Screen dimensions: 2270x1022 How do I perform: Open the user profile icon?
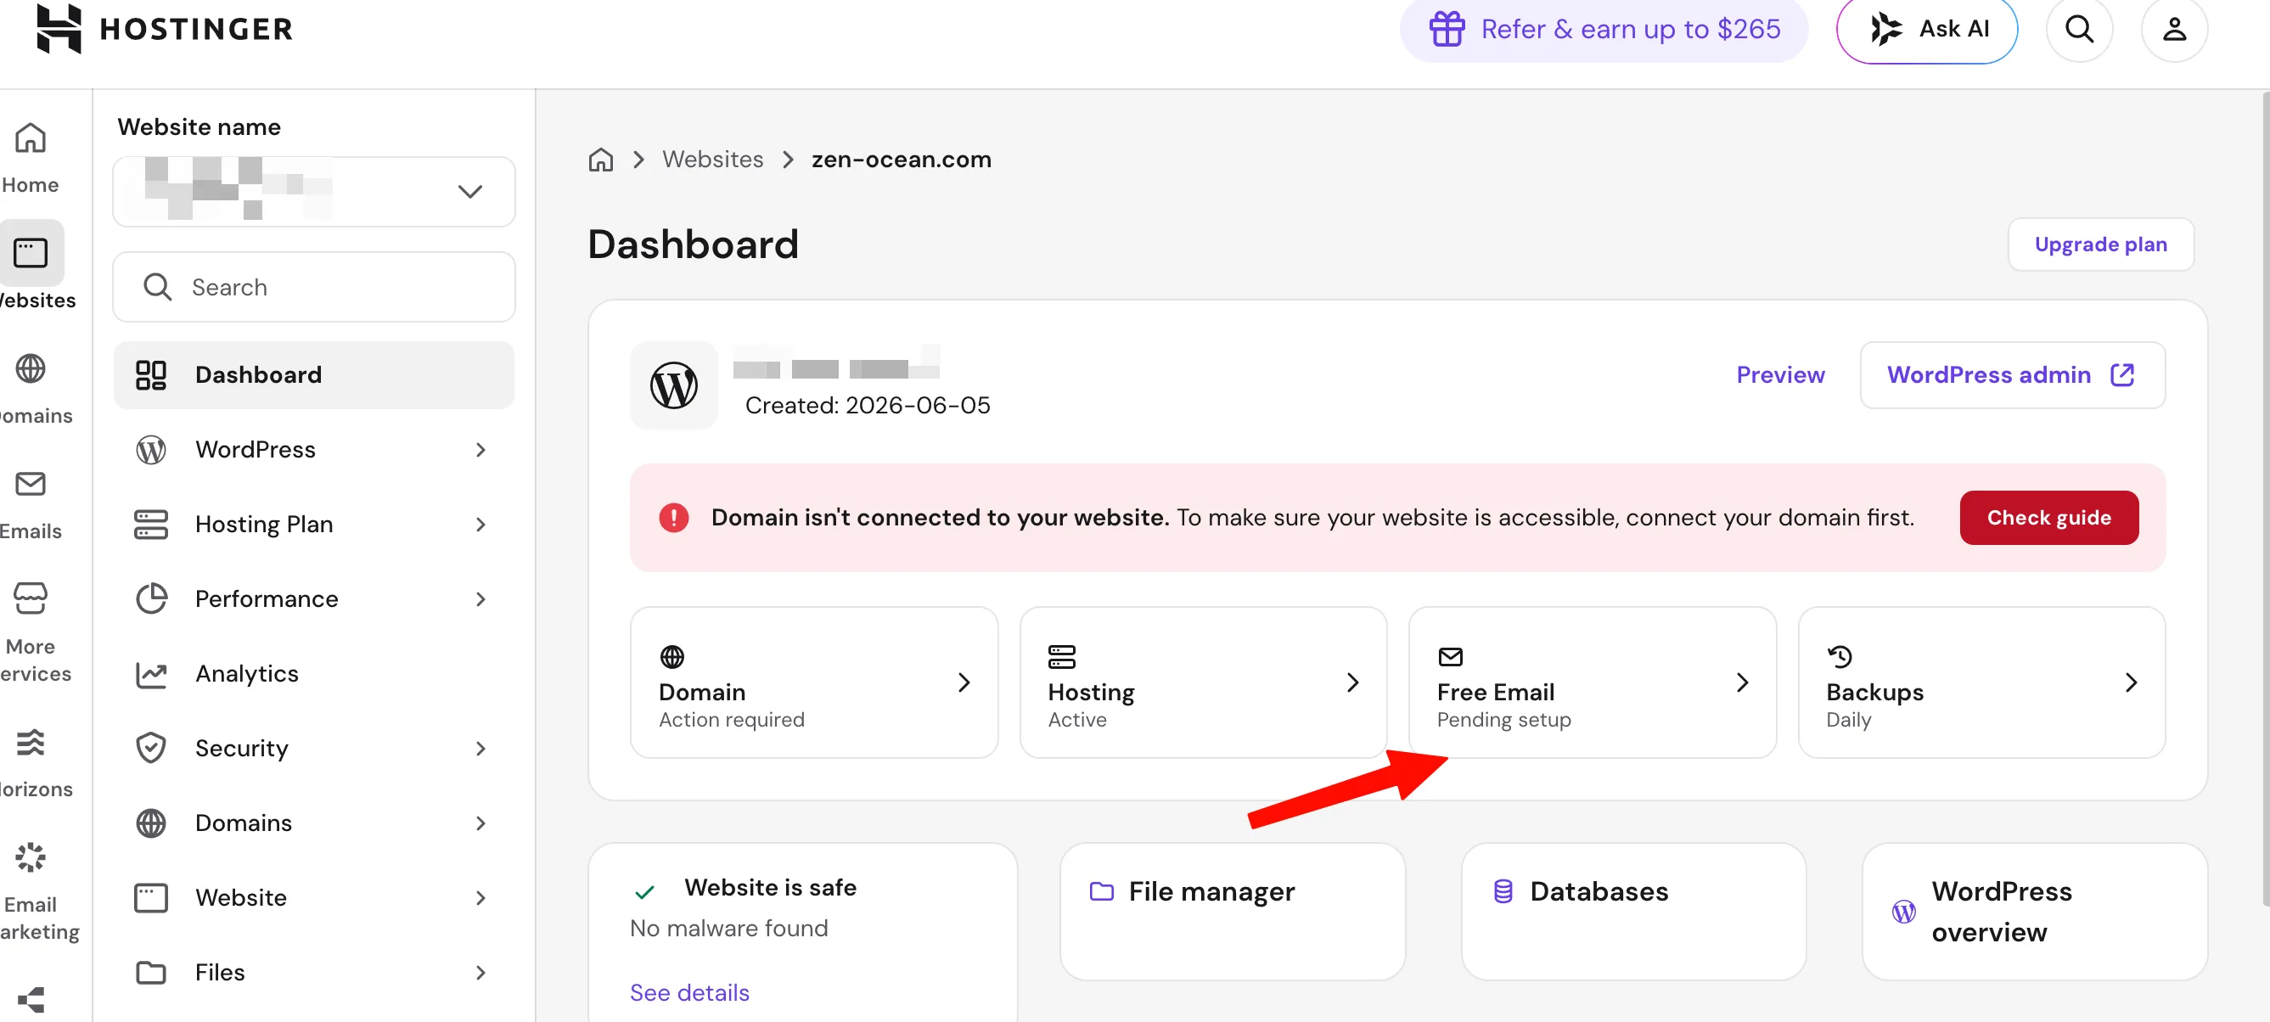point(2174,29)
